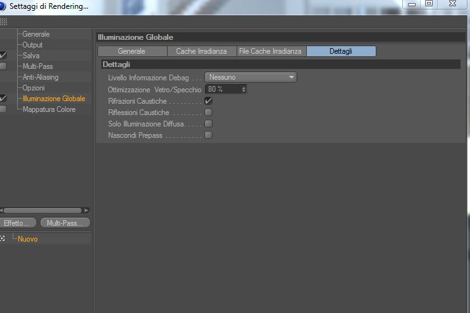
Task: Enable the Riflessioni Caustiche checkbox
Action: pyautogui.click(x=208, y=113)
